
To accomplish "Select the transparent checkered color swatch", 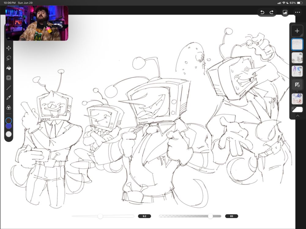I will coord(9,134).
